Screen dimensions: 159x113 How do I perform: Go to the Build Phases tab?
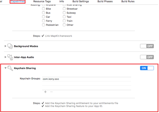pyautogui.click(x=105, y=1)
